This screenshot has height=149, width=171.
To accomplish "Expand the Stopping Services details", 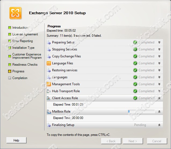I will pyautogui.click(x=159, y=49).
